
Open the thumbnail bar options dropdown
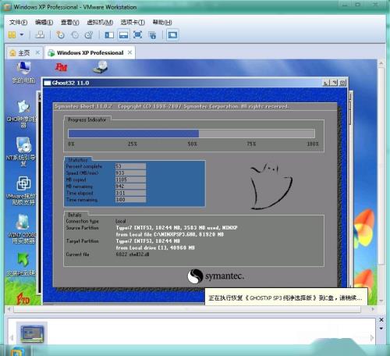coord(381,329)
